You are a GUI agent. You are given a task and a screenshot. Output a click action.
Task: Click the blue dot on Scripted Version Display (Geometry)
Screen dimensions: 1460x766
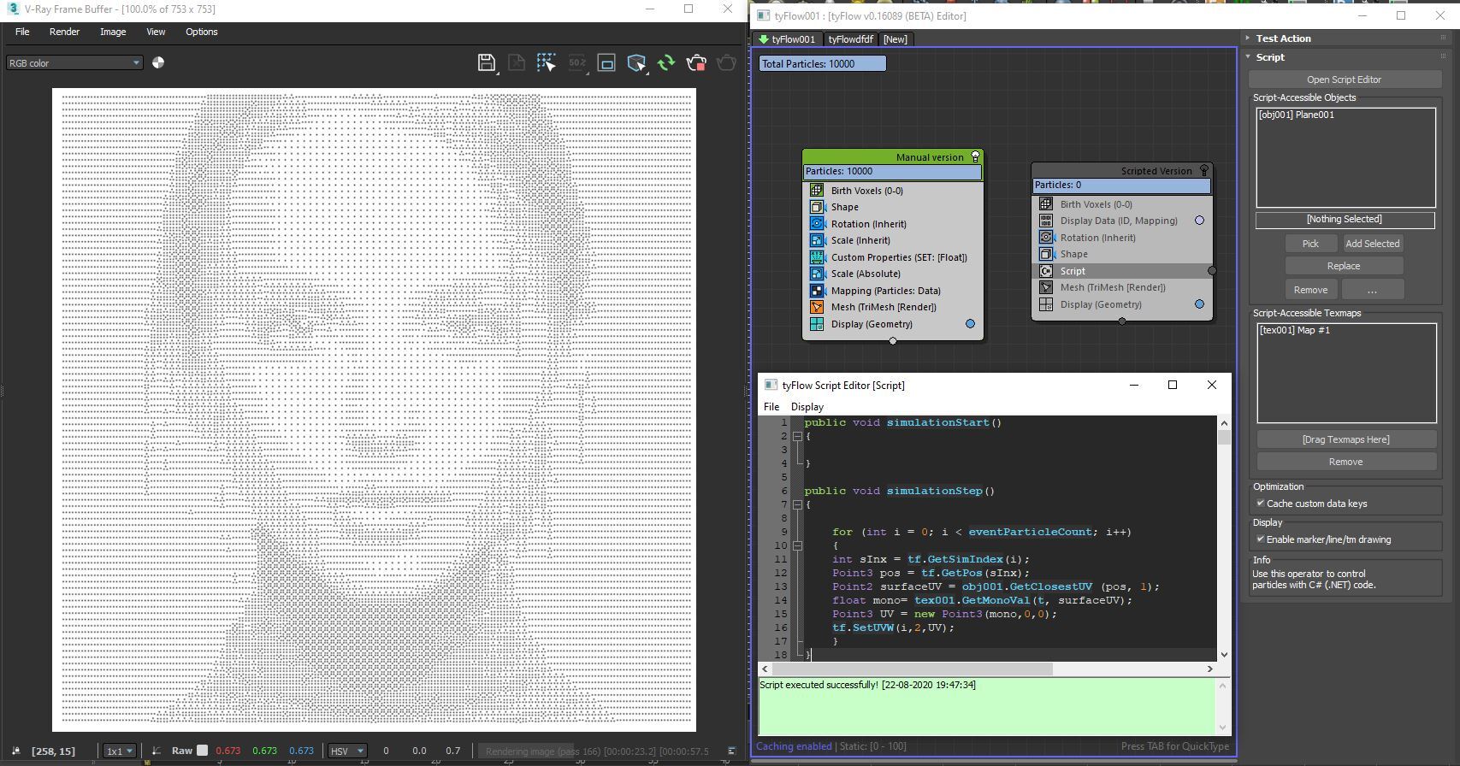tap(1199, 304)
